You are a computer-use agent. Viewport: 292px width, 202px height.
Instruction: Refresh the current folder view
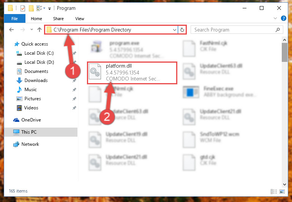(182, 30)
